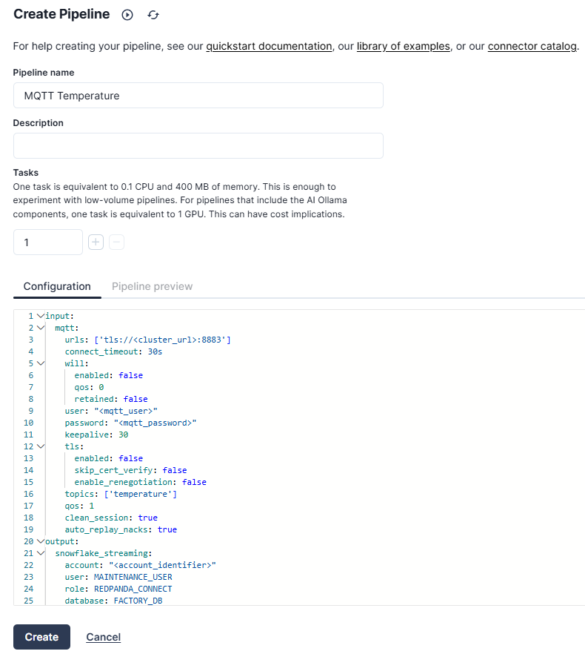Switch to the Configuration tab
The height and width of the screenshot is (654, 585).
point(57,286)
